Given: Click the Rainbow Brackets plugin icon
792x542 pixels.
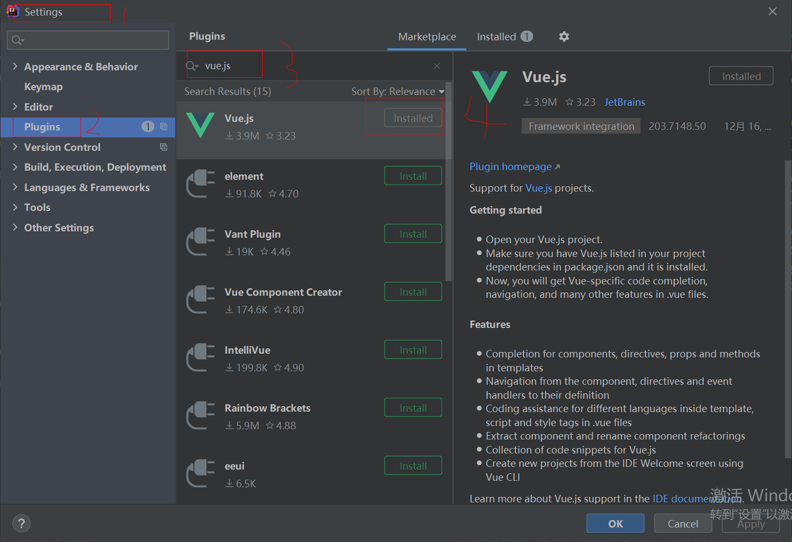Looking at the screenshot, I should [x=200, y=415].
